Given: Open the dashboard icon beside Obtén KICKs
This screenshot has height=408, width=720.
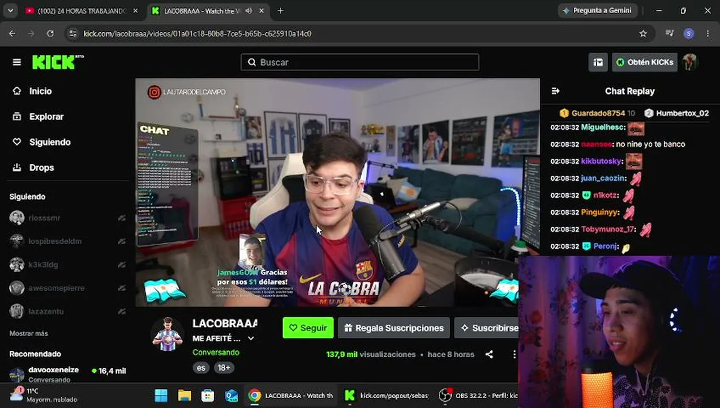Looking at the screenshot, I should pyautogui.click(x=598, y=62).
